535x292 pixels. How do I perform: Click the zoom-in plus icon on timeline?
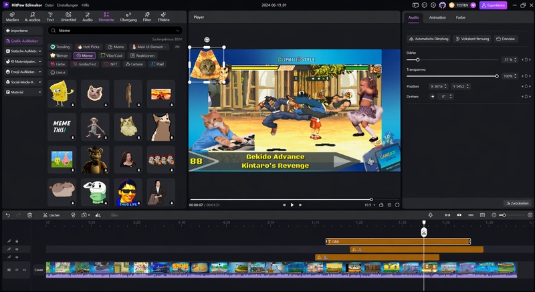point(530,215)
